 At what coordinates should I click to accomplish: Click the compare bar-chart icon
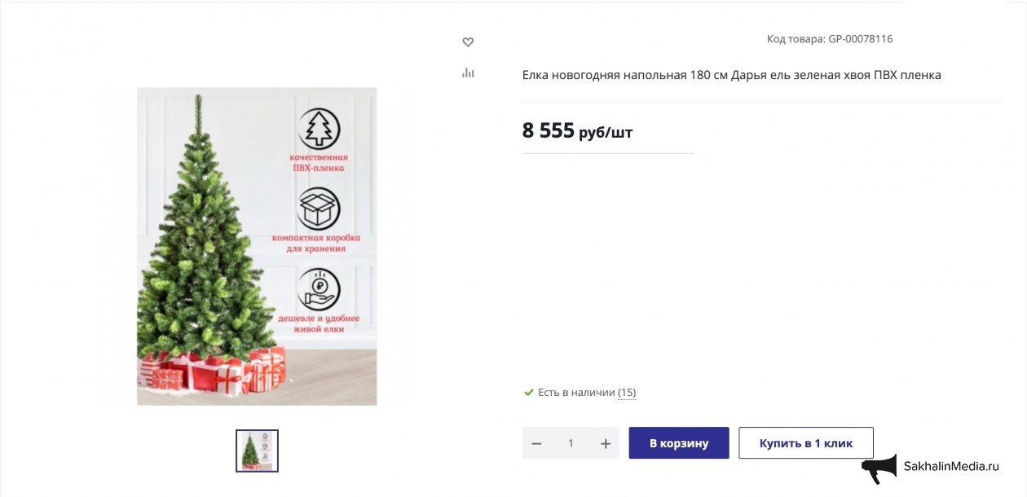coord(468,73)
